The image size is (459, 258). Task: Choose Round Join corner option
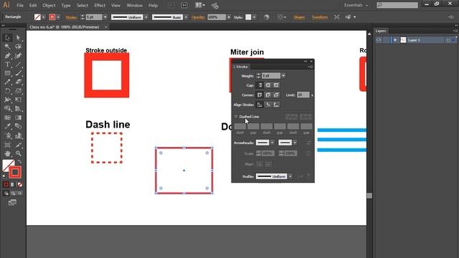(x=268, y=95)
